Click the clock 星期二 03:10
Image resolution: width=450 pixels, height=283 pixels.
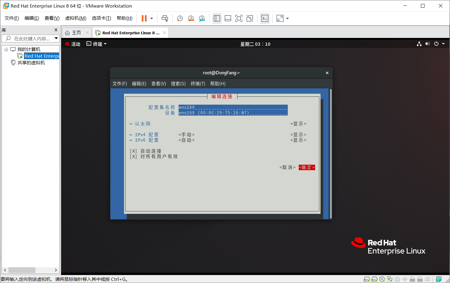click(255, 44)
